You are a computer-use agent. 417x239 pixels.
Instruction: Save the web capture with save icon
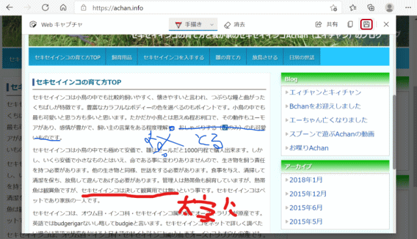[366, 25]
